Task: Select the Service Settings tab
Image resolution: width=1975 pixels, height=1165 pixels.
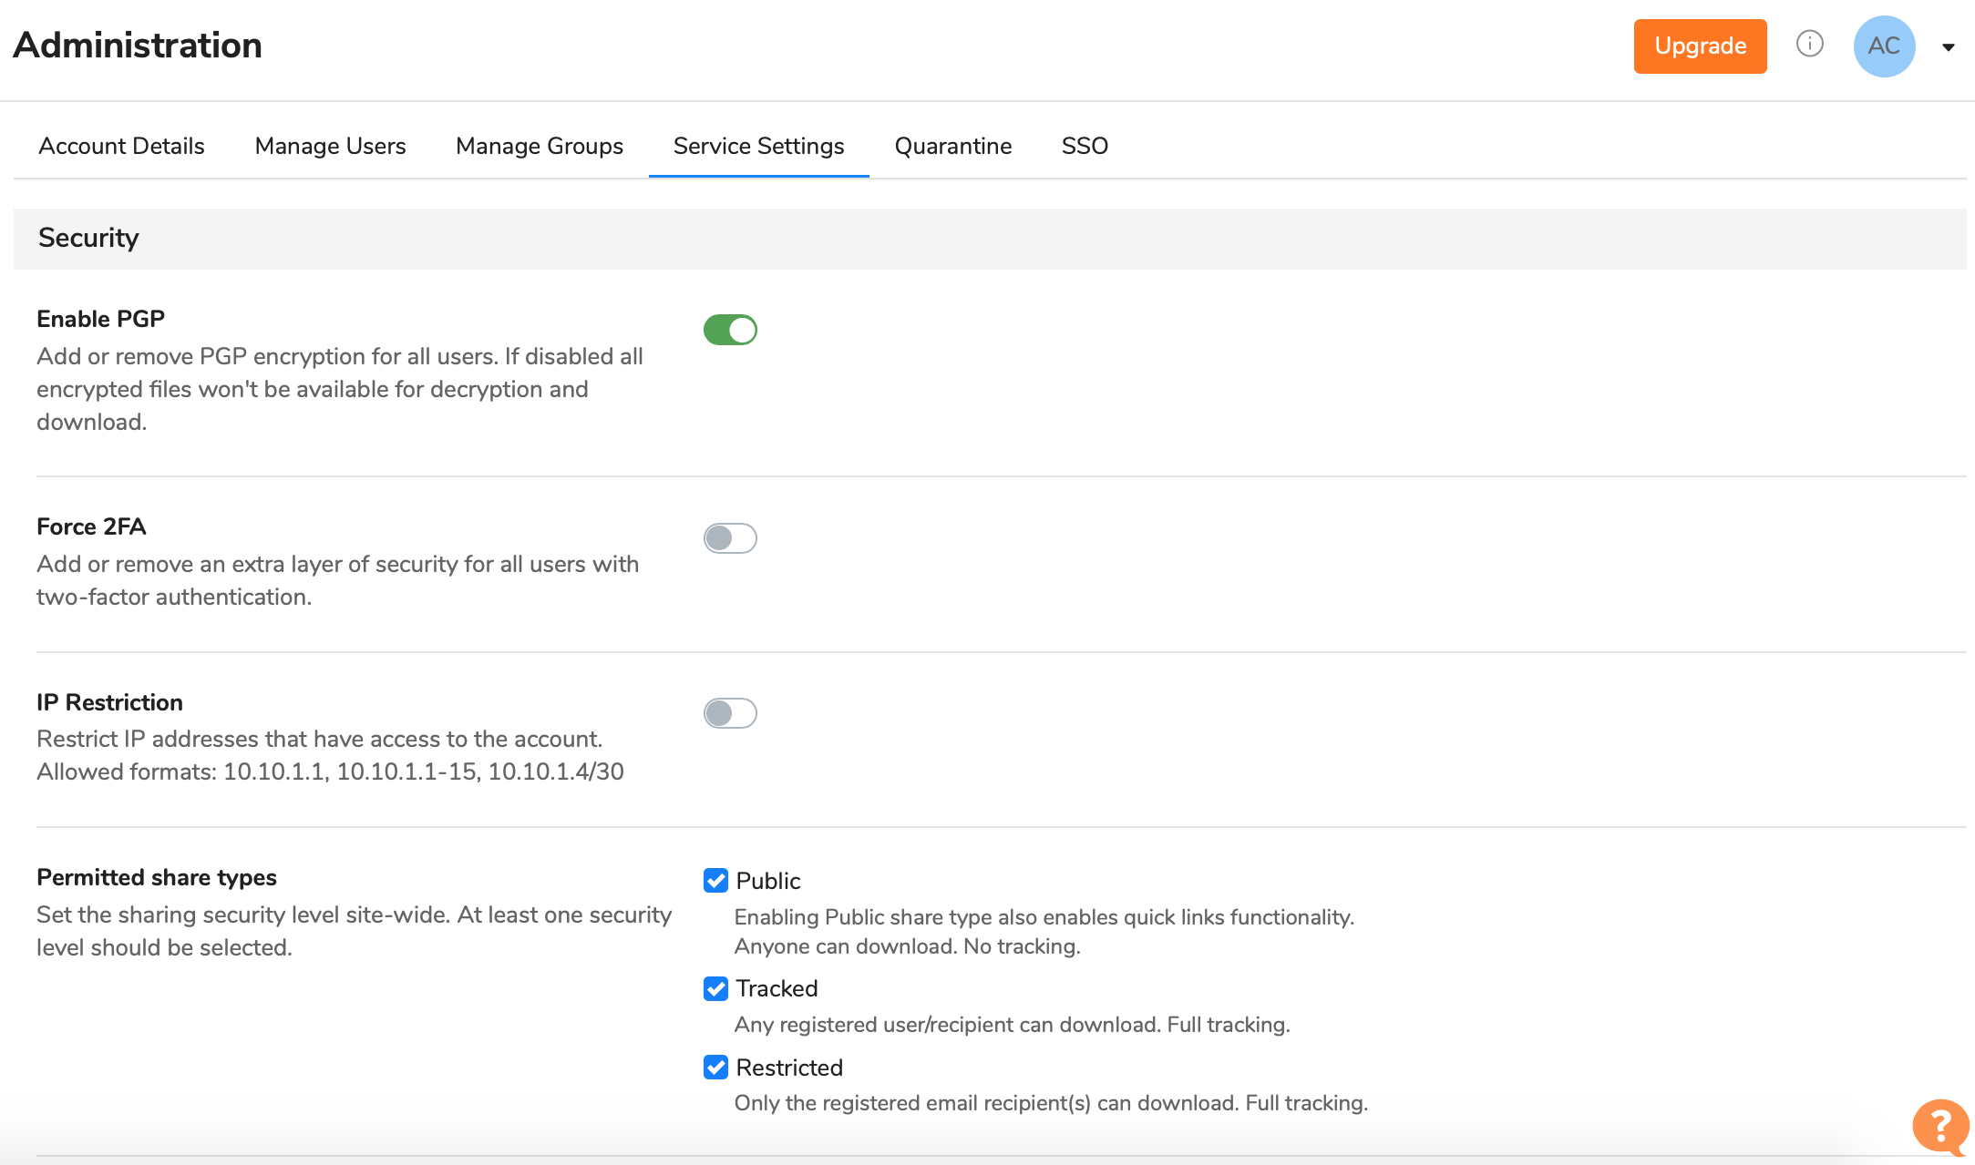Action: pyautogui.click(x=758, y=146)
